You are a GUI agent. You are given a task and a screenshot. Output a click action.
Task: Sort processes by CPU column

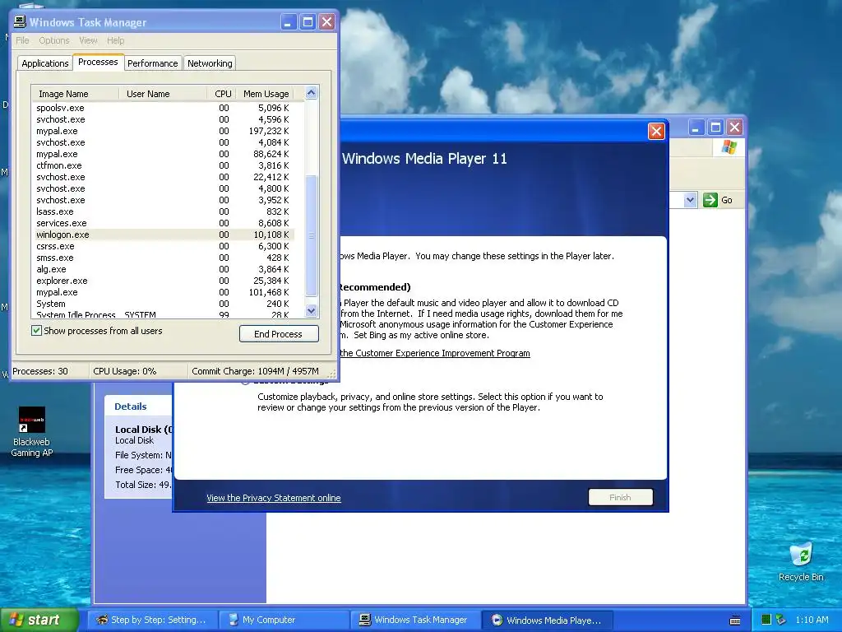coord(220,94)
